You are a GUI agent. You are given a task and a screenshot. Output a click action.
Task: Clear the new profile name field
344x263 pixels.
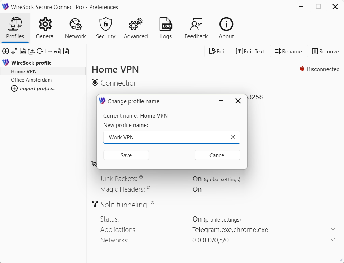pos(233,137)
